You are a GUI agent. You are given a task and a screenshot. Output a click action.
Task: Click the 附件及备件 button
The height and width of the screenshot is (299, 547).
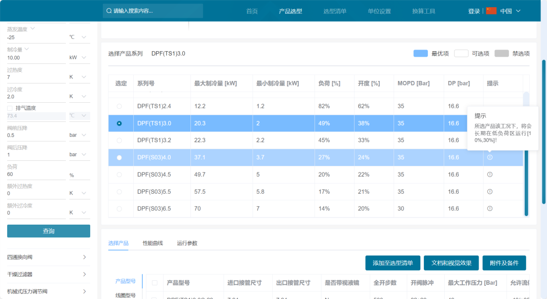tap(504, 263)
